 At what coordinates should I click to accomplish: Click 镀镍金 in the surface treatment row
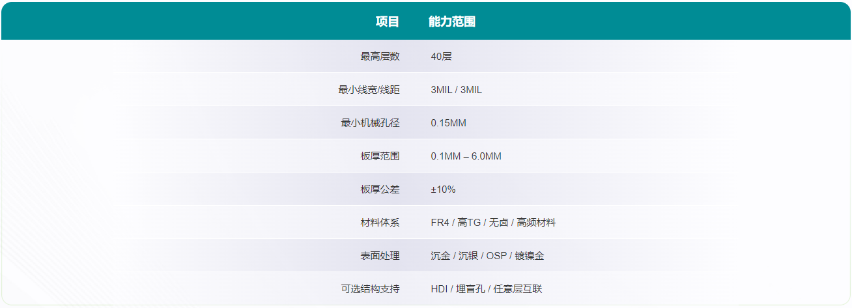click(530, 256)
